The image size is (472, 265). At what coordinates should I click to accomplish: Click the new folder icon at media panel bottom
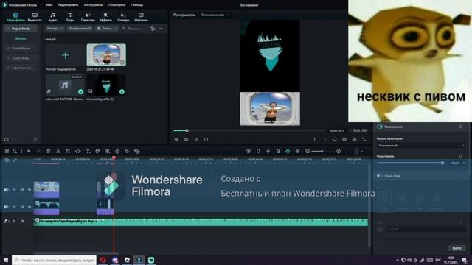7,139
